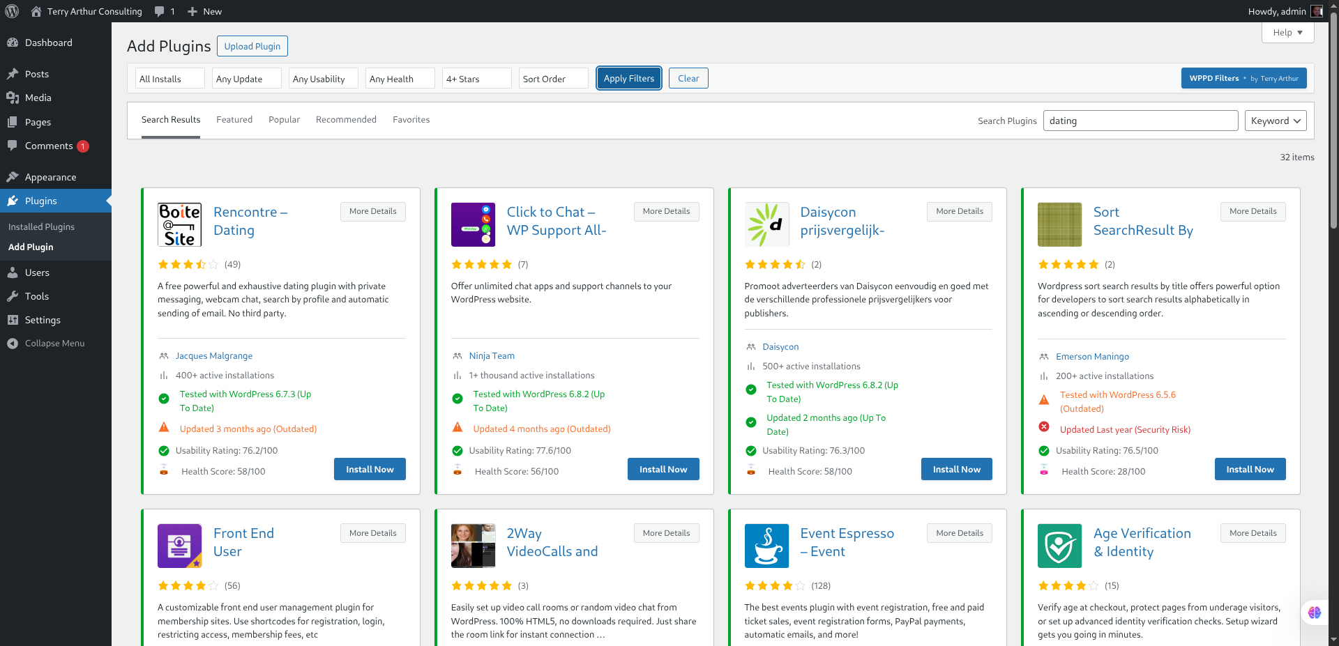Select the Search Results tab
The width and height of the screenshot is (1339, 646).
[x=171, y=120]
